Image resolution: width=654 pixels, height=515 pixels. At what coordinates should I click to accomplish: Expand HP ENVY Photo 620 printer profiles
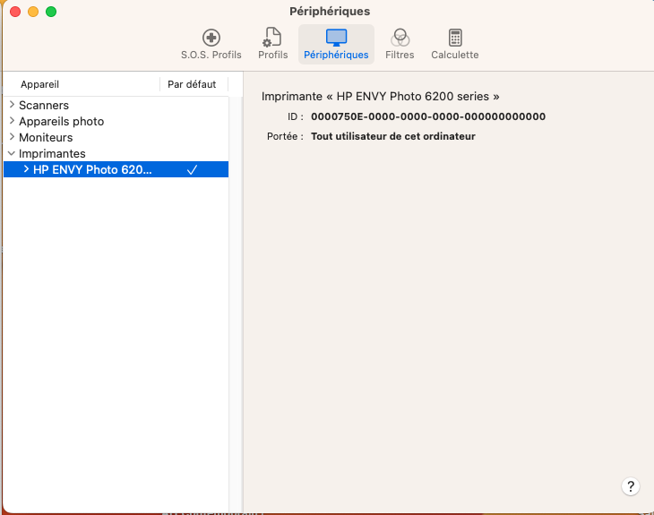pyautogui.click(x=26, y=169)
